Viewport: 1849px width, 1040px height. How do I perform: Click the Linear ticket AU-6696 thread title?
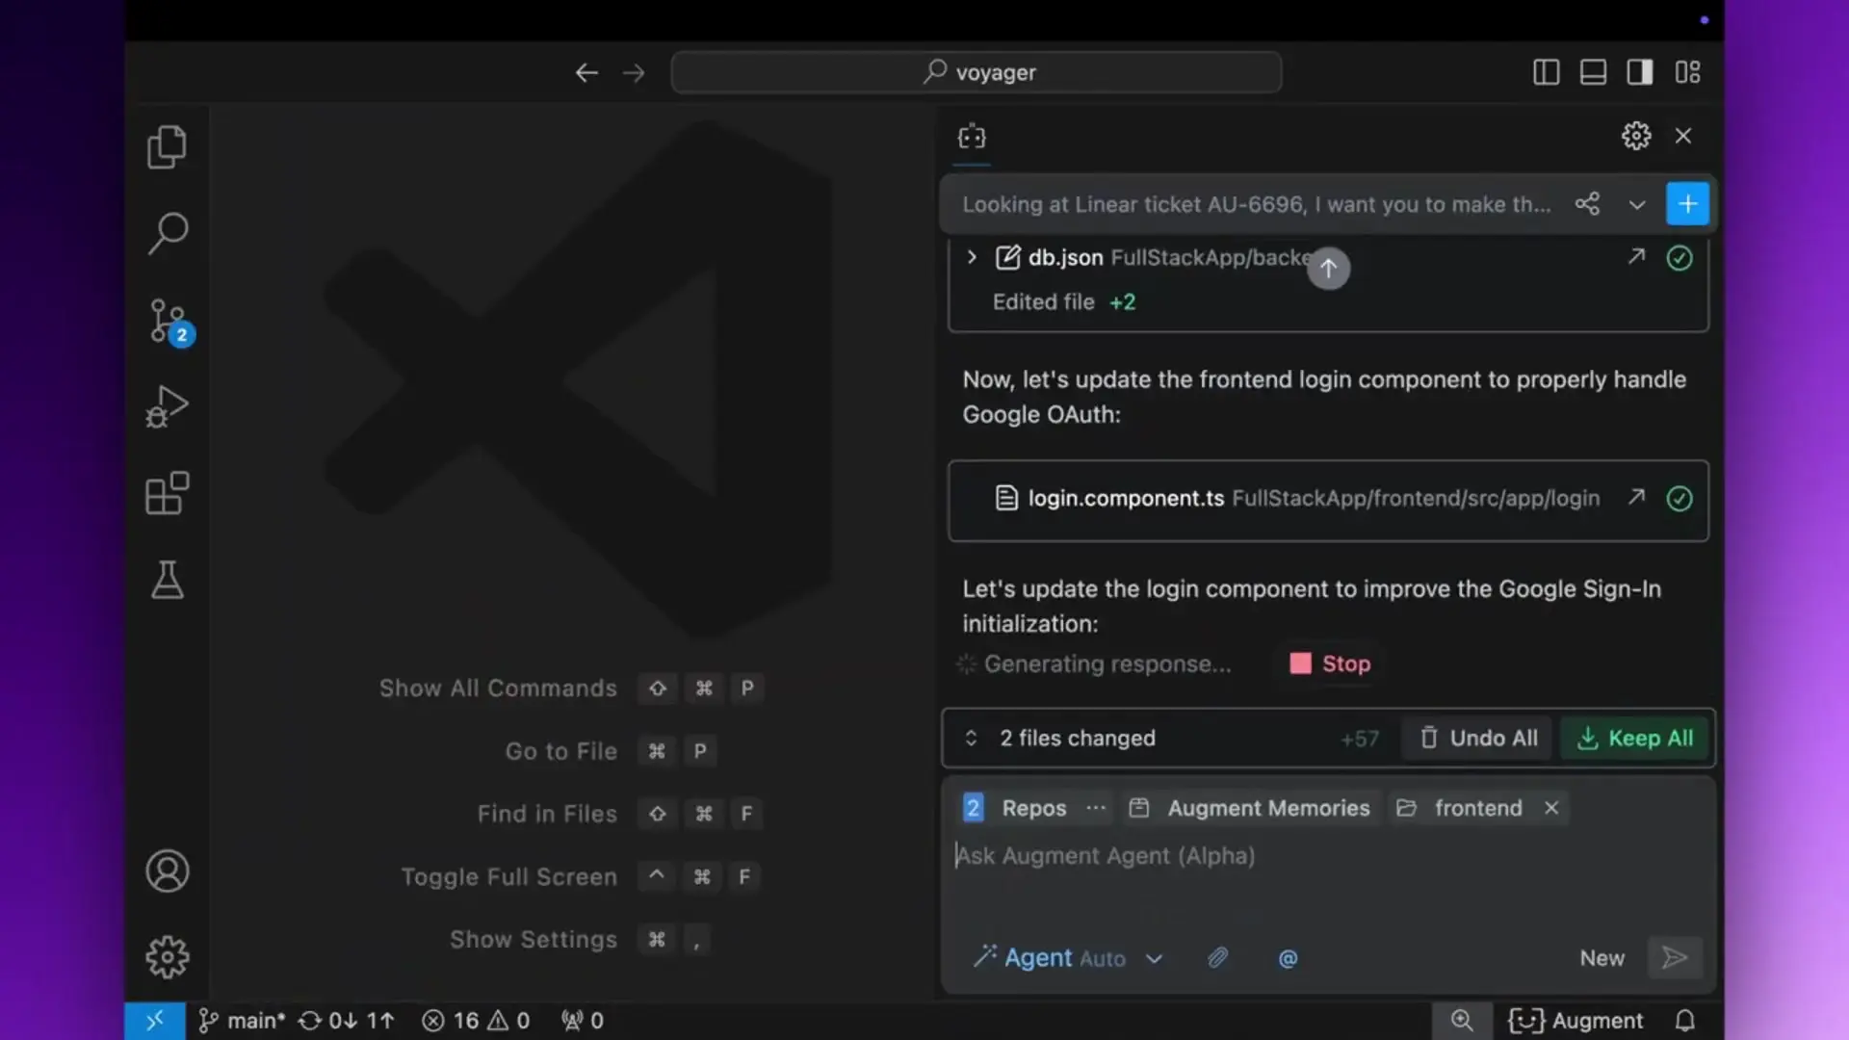pos(1257,204)
